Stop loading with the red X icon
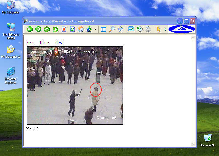219x156 pixels. [x=64, y=29]
